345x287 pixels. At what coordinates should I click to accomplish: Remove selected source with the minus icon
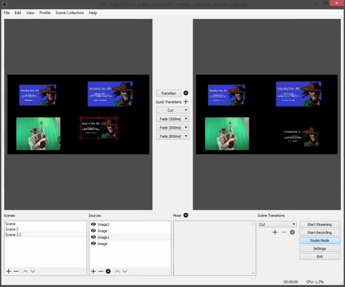click(100, 271)
